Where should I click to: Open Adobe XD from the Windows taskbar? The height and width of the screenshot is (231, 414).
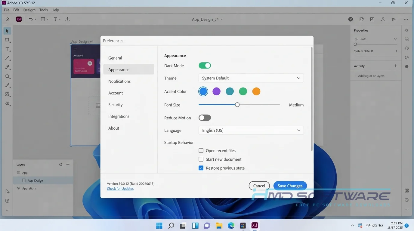click(x=255, y=225)
